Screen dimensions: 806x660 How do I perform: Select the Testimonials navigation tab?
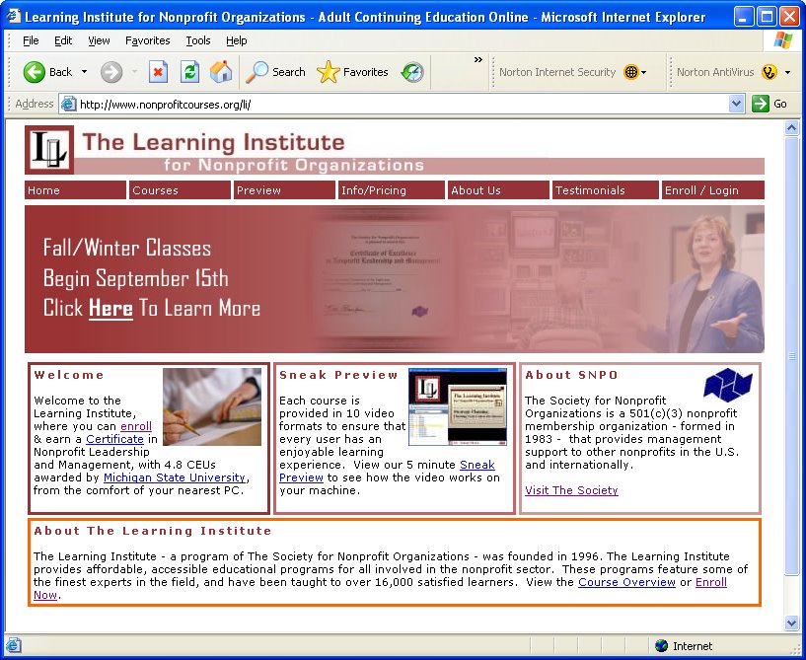[x=605, y=190]
